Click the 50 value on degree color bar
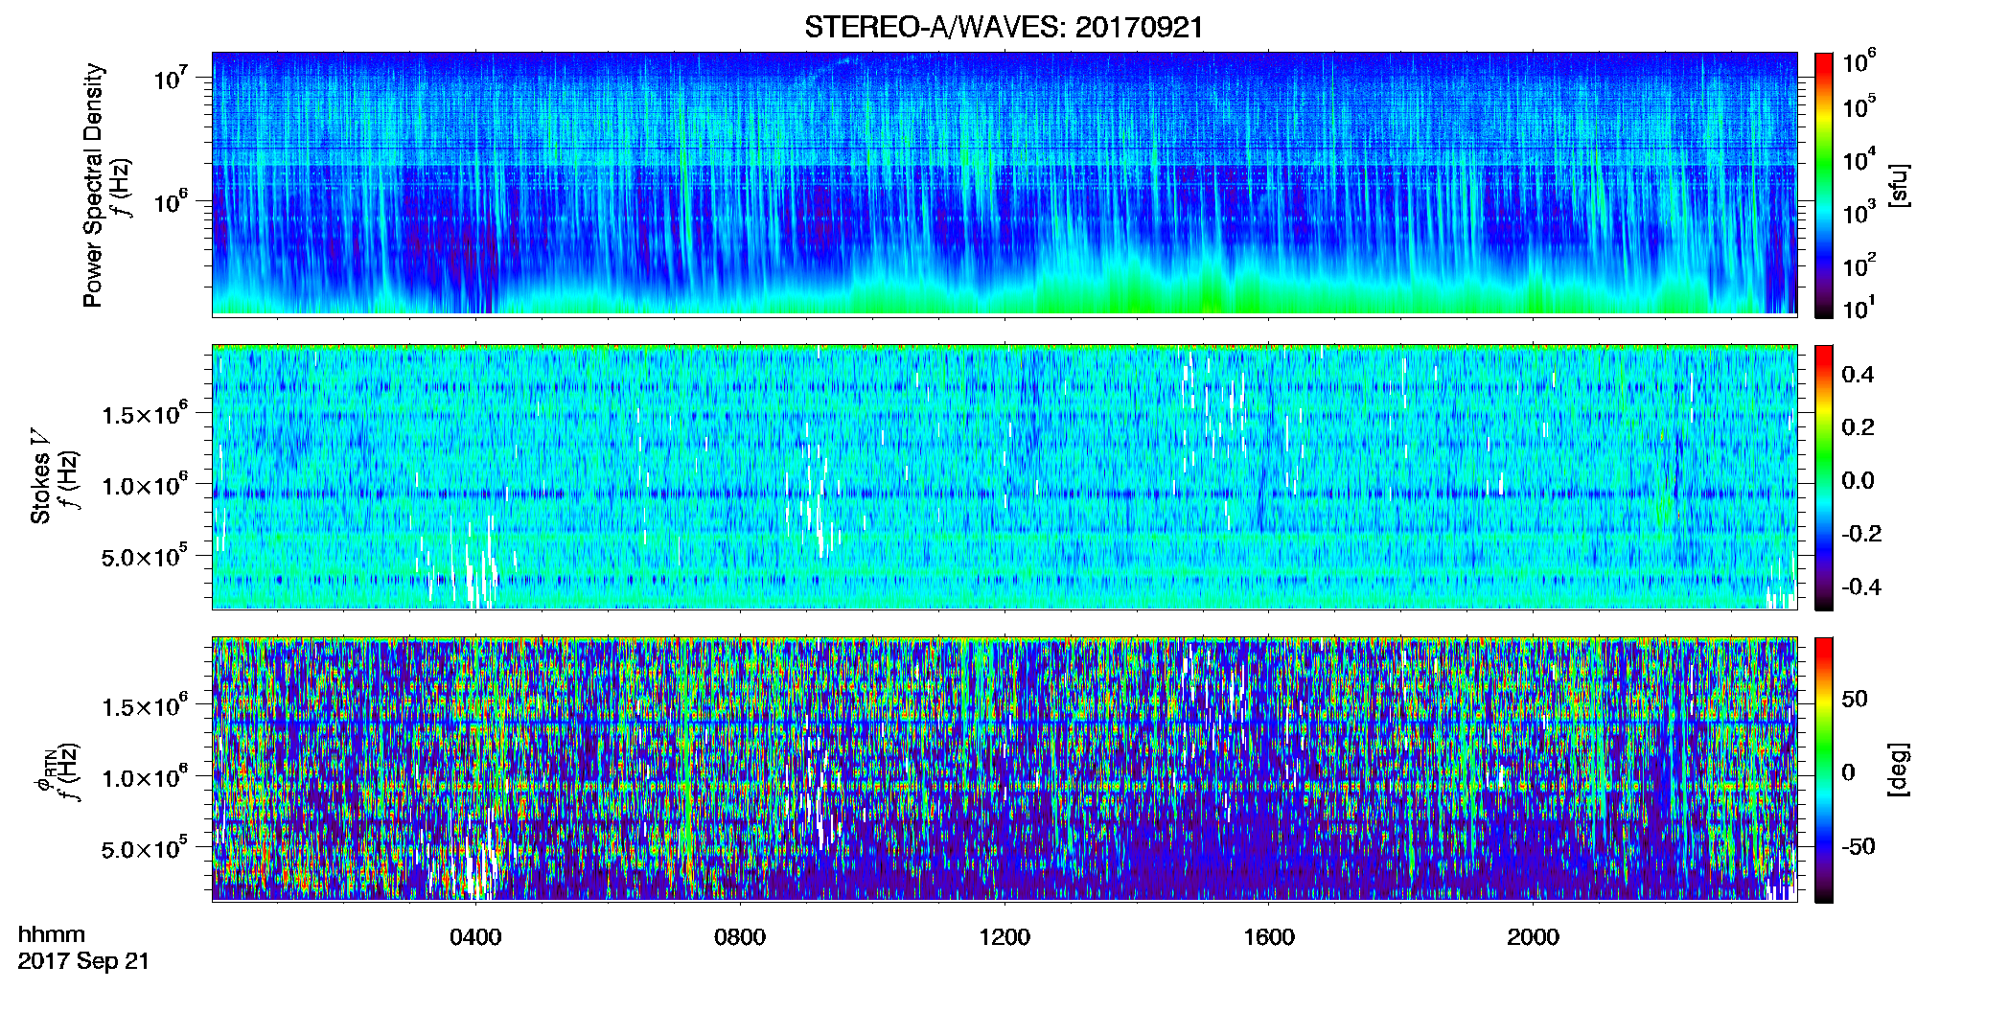2009x1035 pixels. tap(1855, 699)
